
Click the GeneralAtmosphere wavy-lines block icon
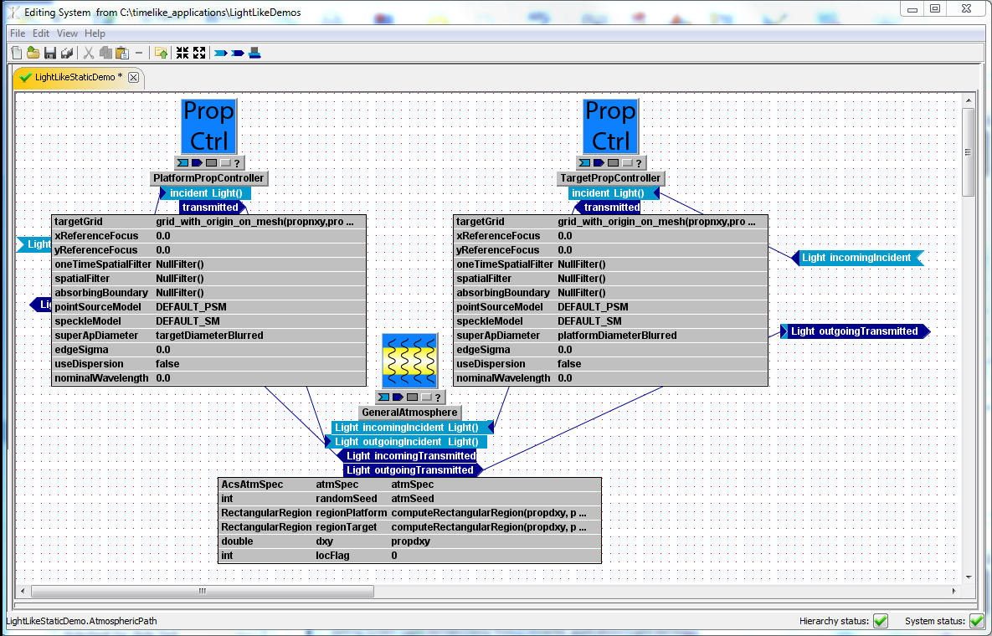(409, 361)
